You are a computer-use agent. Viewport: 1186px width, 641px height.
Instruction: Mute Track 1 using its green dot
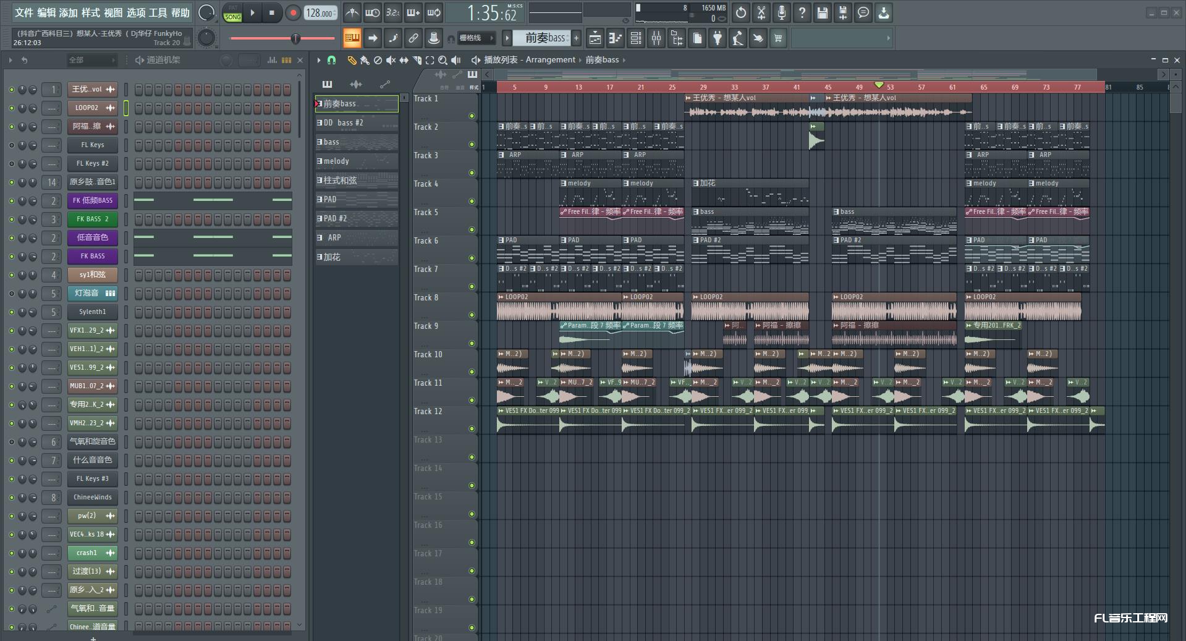472,116
